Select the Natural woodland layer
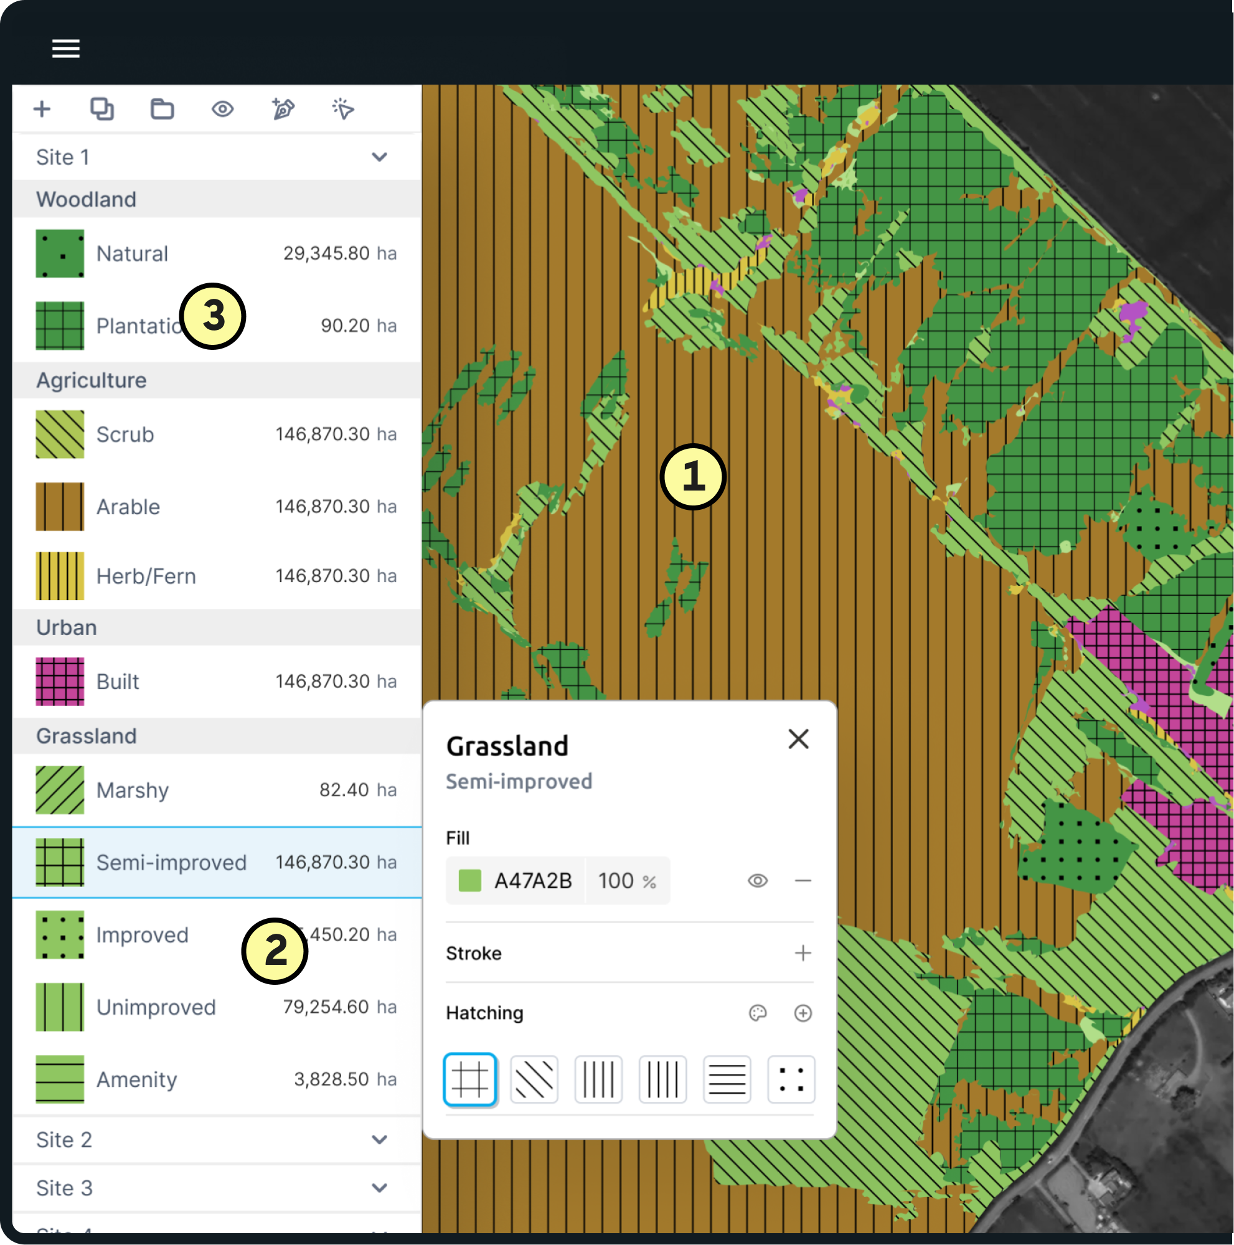 tap(217, 254)
